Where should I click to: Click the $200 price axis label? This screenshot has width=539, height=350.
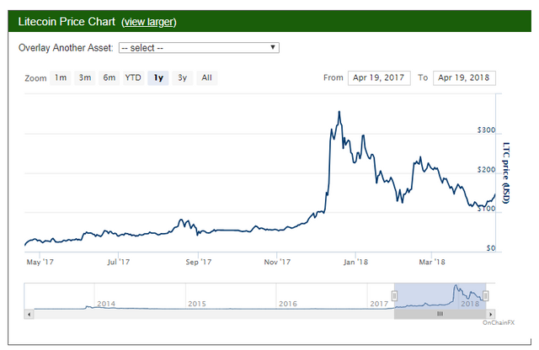(486, 170)
